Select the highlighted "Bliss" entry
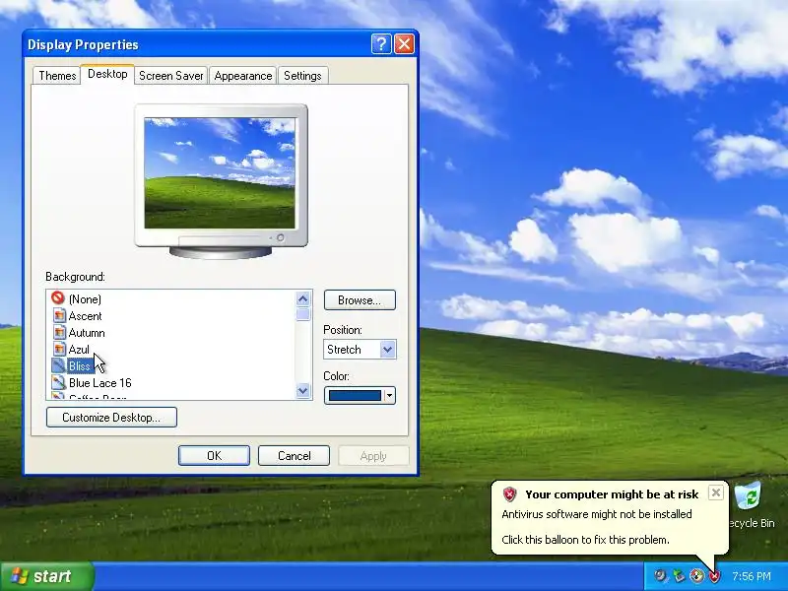The height and width of the screenshot is (591, 788). [80, 365]
